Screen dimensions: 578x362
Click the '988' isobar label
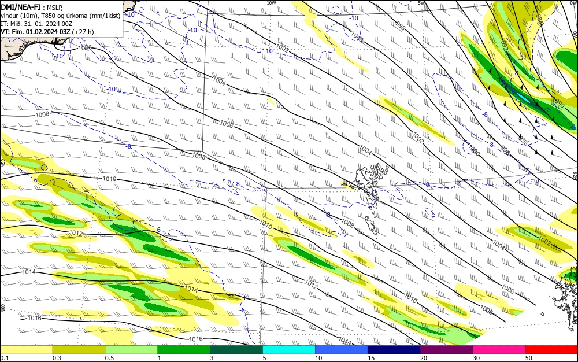[x=539, y=20]
